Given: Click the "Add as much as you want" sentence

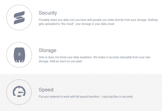Looking at the screenshot, I should 66,61.
